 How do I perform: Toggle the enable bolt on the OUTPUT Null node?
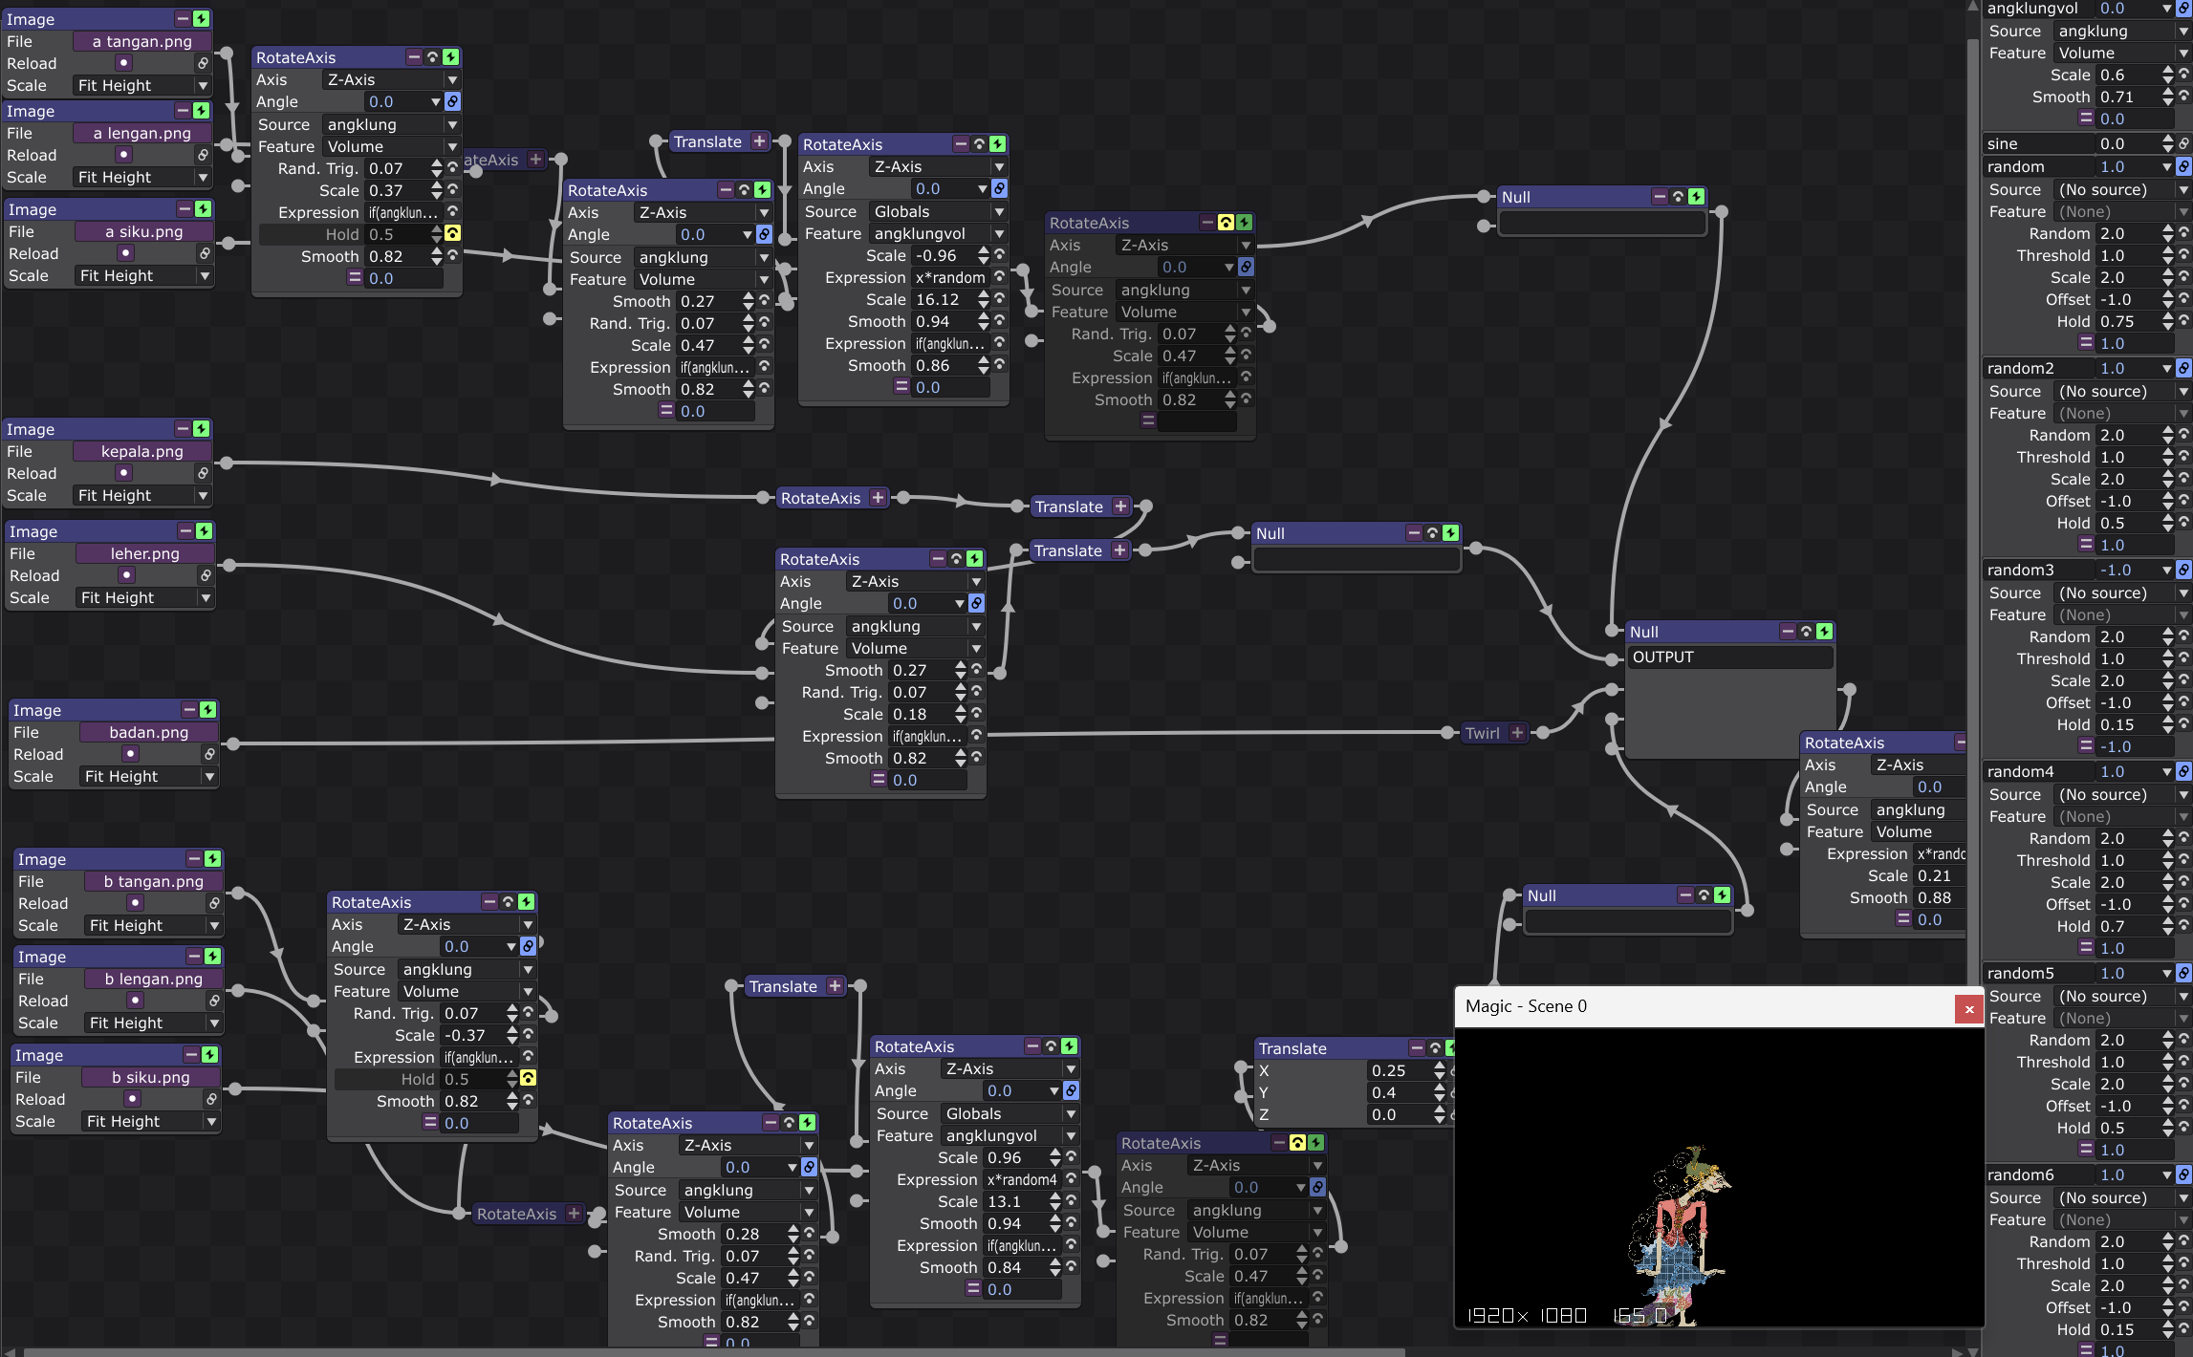[1824, 632]
